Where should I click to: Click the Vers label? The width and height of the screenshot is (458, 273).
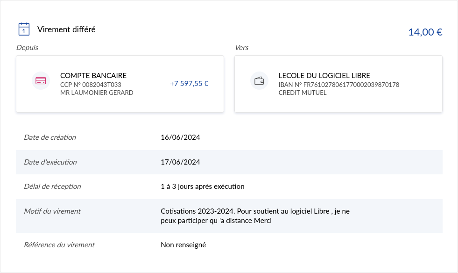[x=241, y=48]
